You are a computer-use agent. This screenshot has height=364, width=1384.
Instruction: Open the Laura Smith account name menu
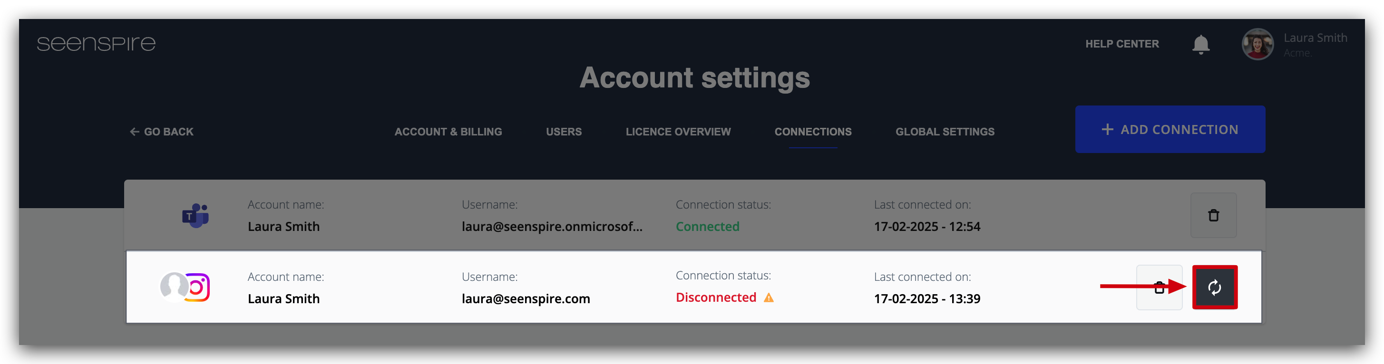tap(1315, 38)
